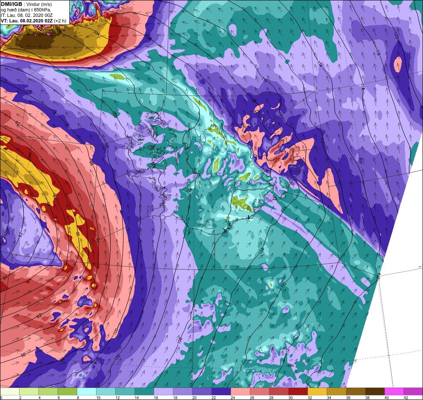Image resolution: width=423 pixels, height=400 pixels.
Task: Select the legend scale label "20"
Action: 195,397
